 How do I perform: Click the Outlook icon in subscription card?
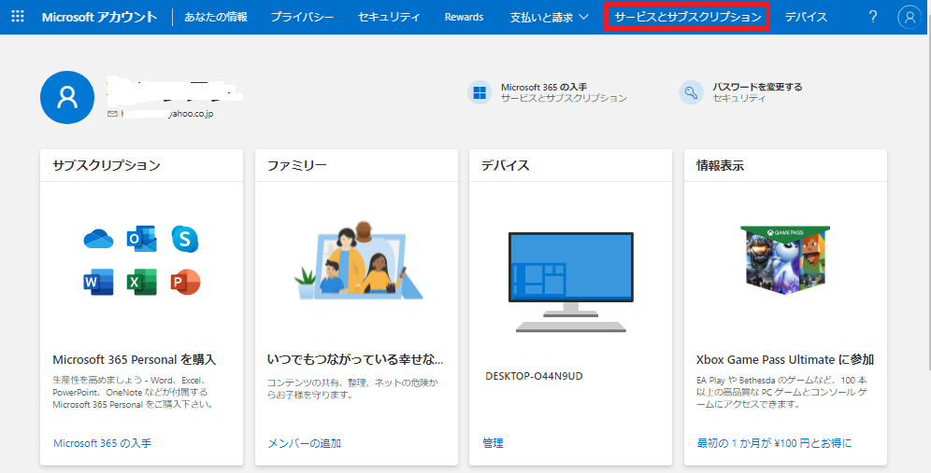pyautogui.click(x=141, y=239)
